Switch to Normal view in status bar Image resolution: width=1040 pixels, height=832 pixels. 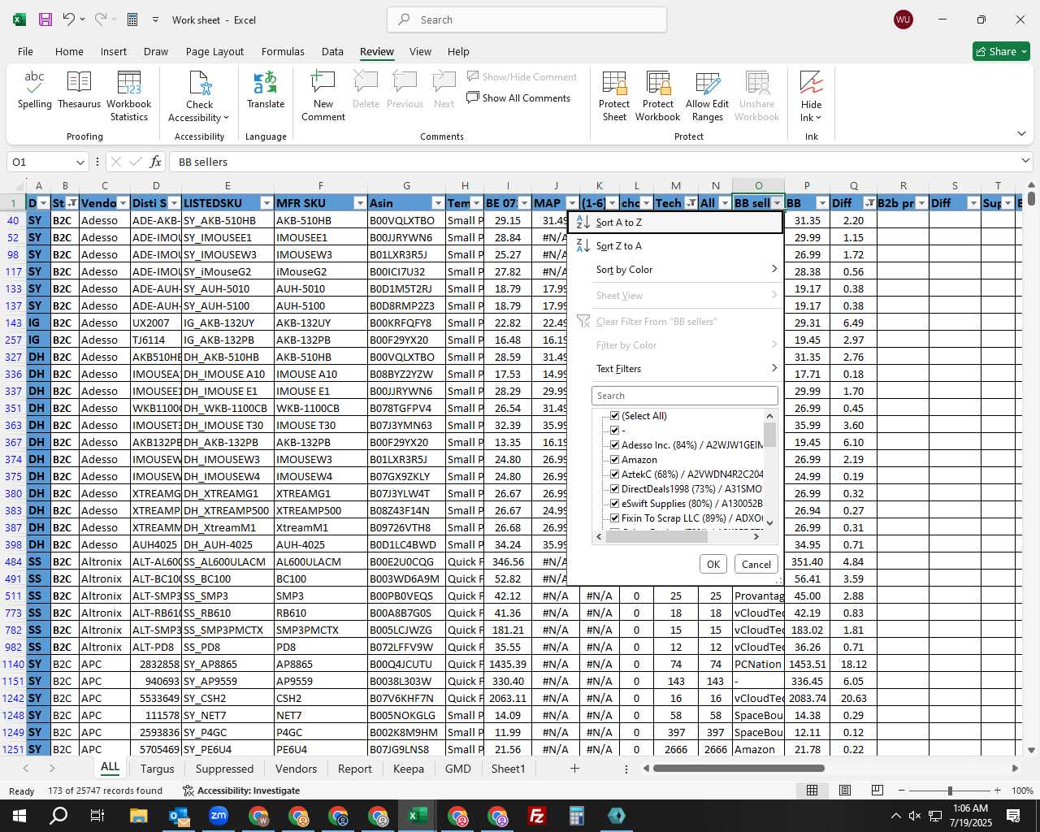click(812, 791)
